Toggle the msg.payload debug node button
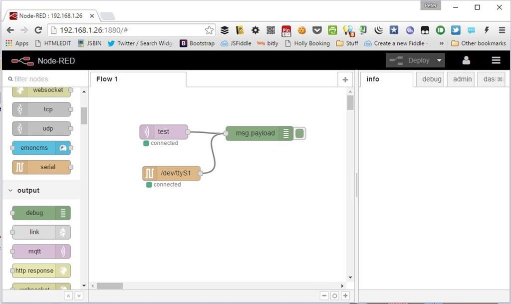The image size is (511, 304). click(x=299, y=133)
